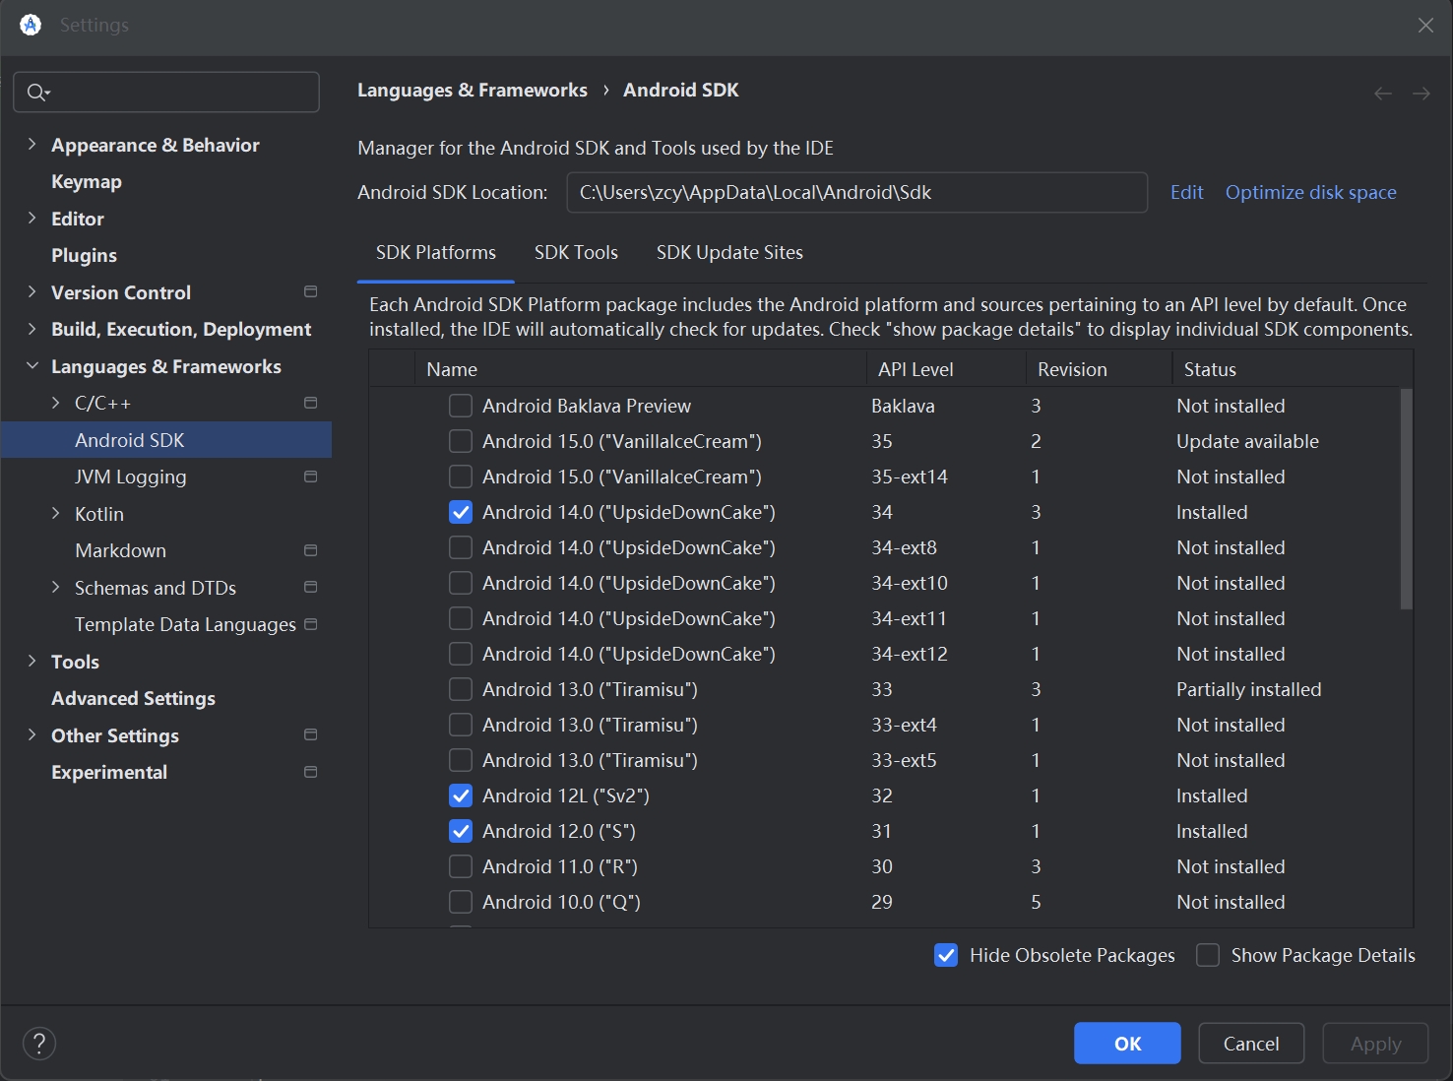
Task: Switch to the SDK Tools tab
Action: pyautogui.click(x=576, y=252)
